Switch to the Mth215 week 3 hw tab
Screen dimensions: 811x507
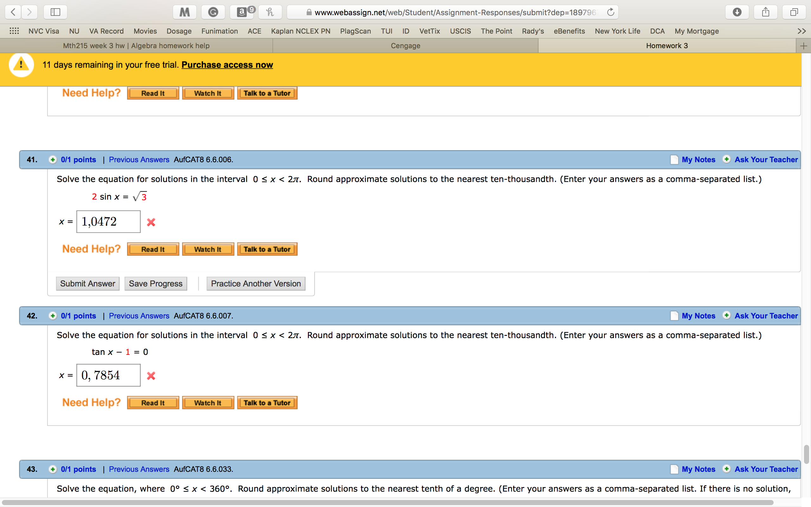pyautogui.click(x=136, y=46)
